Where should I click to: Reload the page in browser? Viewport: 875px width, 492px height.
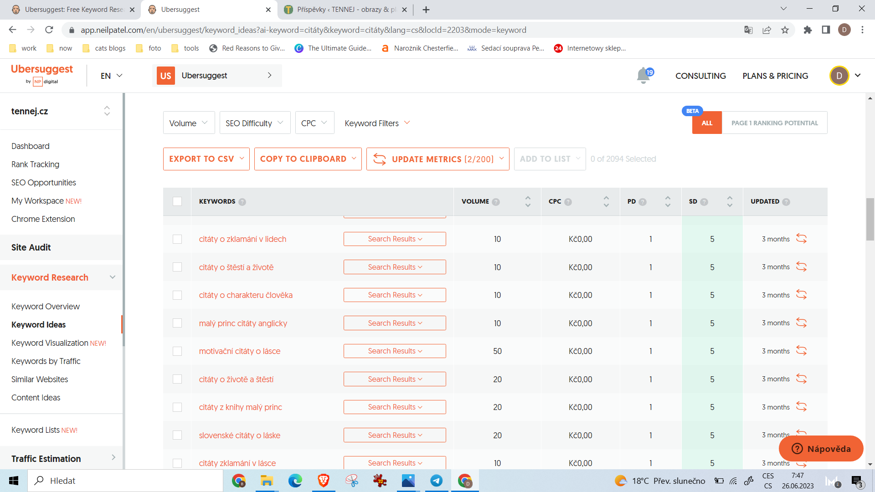[x=49, y=30]
